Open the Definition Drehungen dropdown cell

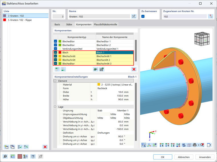[115, 133]
